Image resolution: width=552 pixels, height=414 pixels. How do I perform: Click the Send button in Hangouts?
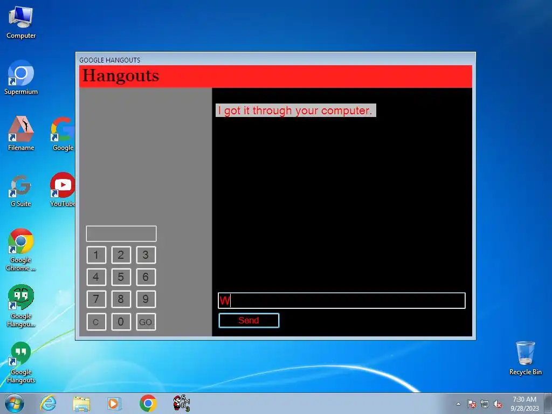(249, 320)
